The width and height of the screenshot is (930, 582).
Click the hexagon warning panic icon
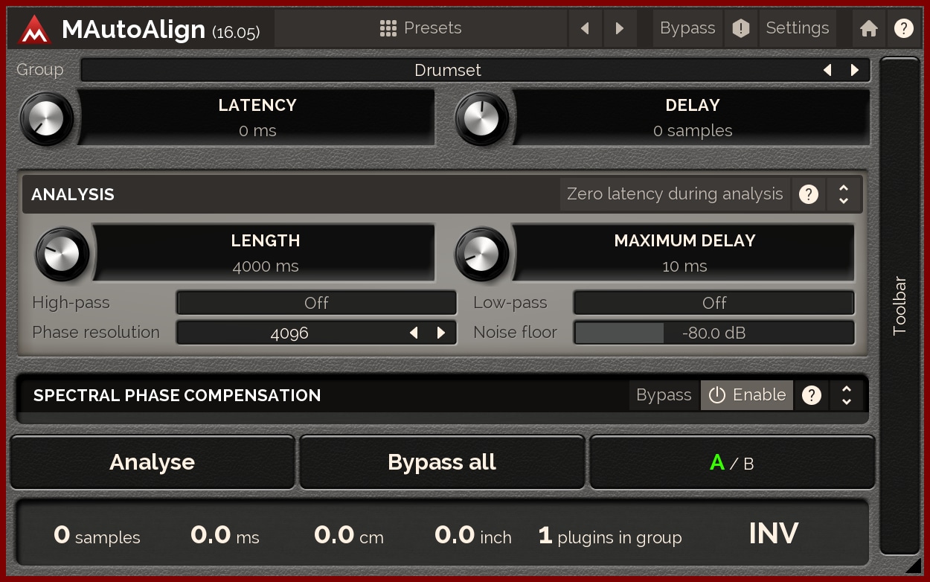point(741,28)
